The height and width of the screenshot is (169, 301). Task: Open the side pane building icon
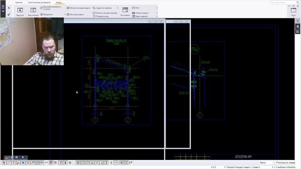click(298, 26)
